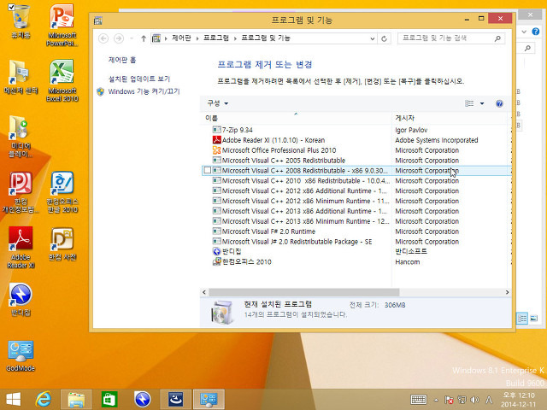Launch Internet Explorer from taskbar
The height and width of the screenshot is (410, 547).
[44, 399]
